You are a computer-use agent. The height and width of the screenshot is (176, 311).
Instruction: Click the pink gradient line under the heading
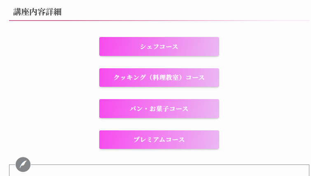click(159, 21)
